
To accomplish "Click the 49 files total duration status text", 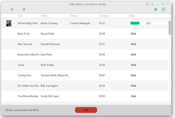I will [x=22, y=110].
